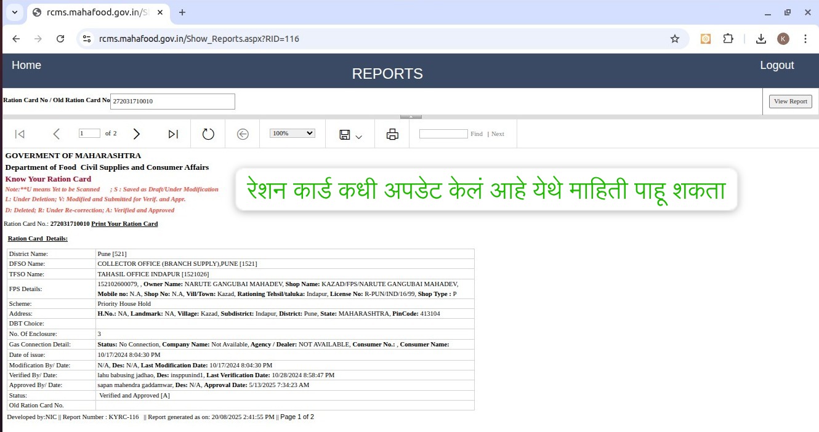Open Chrome's three-dot menu
The height and width of the screenshot is (432, 819).
tap(805, 38)
